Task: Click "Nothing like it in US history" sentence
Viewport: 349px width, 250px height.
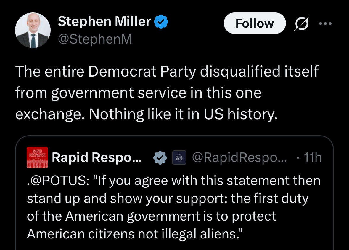Action: click(184, 114)
